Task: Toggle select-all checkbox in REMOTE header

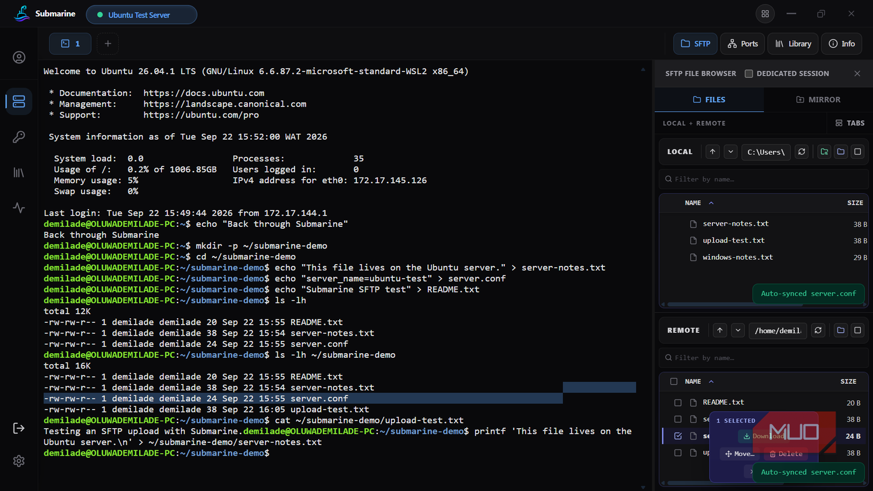Action: point(674,382)
